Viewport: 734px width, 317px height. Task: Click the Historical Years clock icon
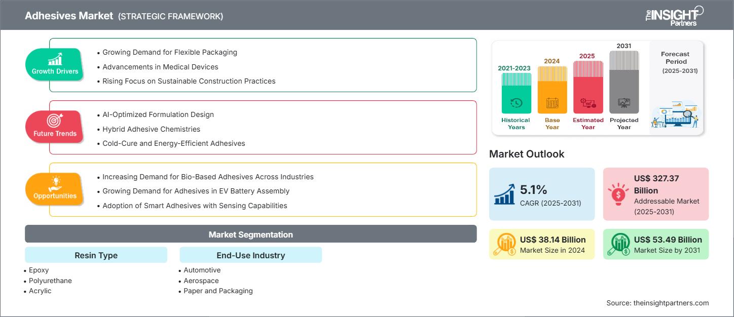click(x=516, y=104)
